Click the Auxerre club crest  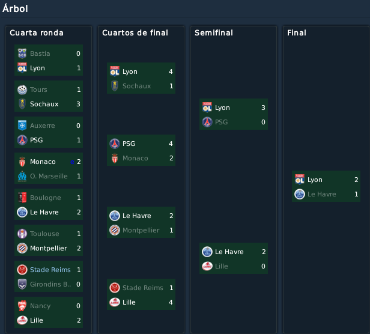pyautogui.click(x=22, y=126)
